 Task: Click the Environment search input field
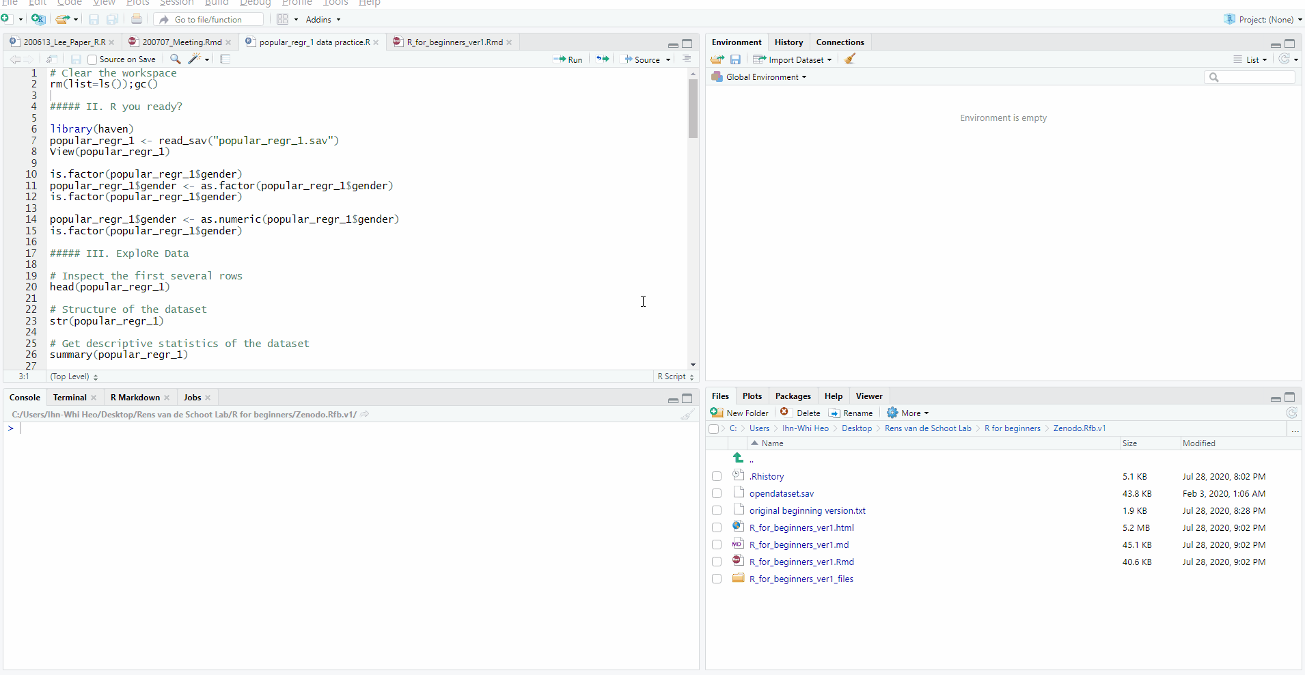[x=1253, y=77]
